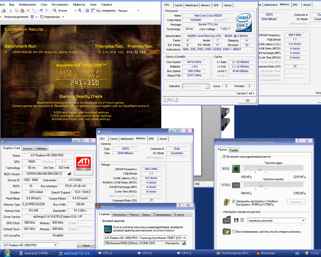Open the '<профиль разгона>' profile dropdown
The width and height of the screenshot is (321, 257).
pos(276,221)
